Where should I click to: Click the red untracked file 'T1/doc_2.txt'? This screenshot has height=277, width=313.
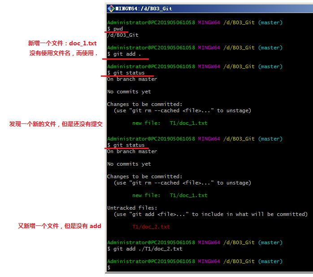[x=151, y=227]
